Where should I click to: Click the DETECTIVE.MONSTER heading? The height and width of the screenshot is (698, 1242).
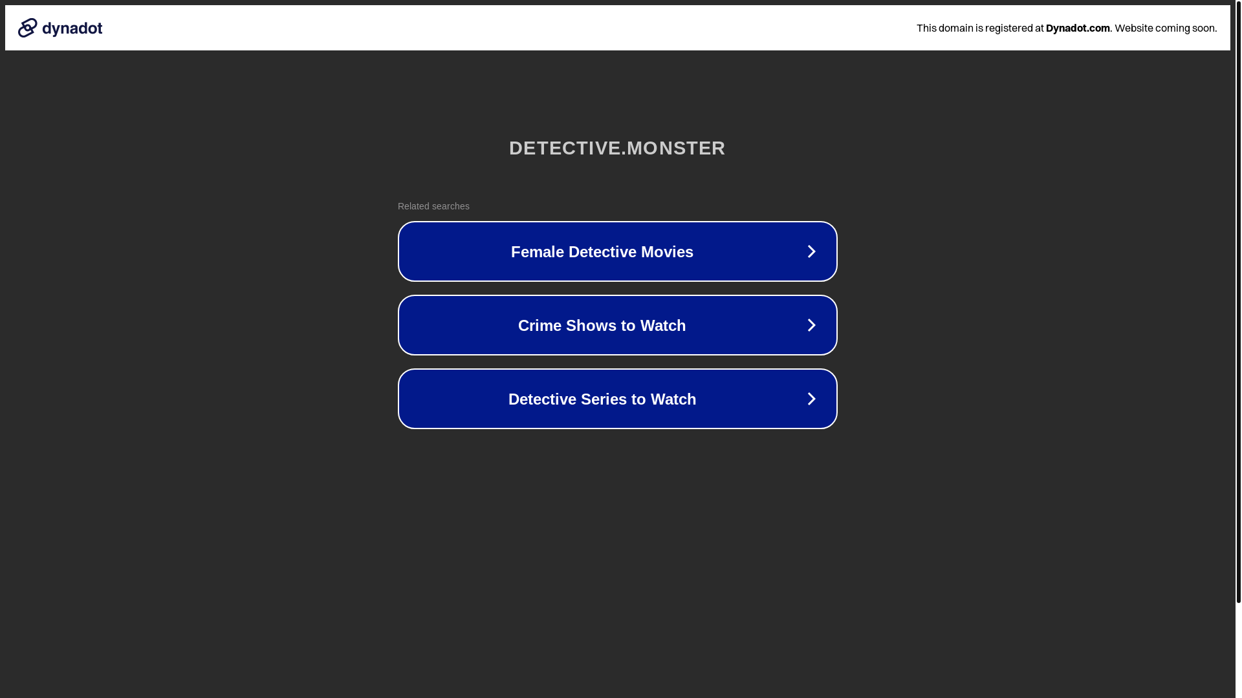click(617, 148)
